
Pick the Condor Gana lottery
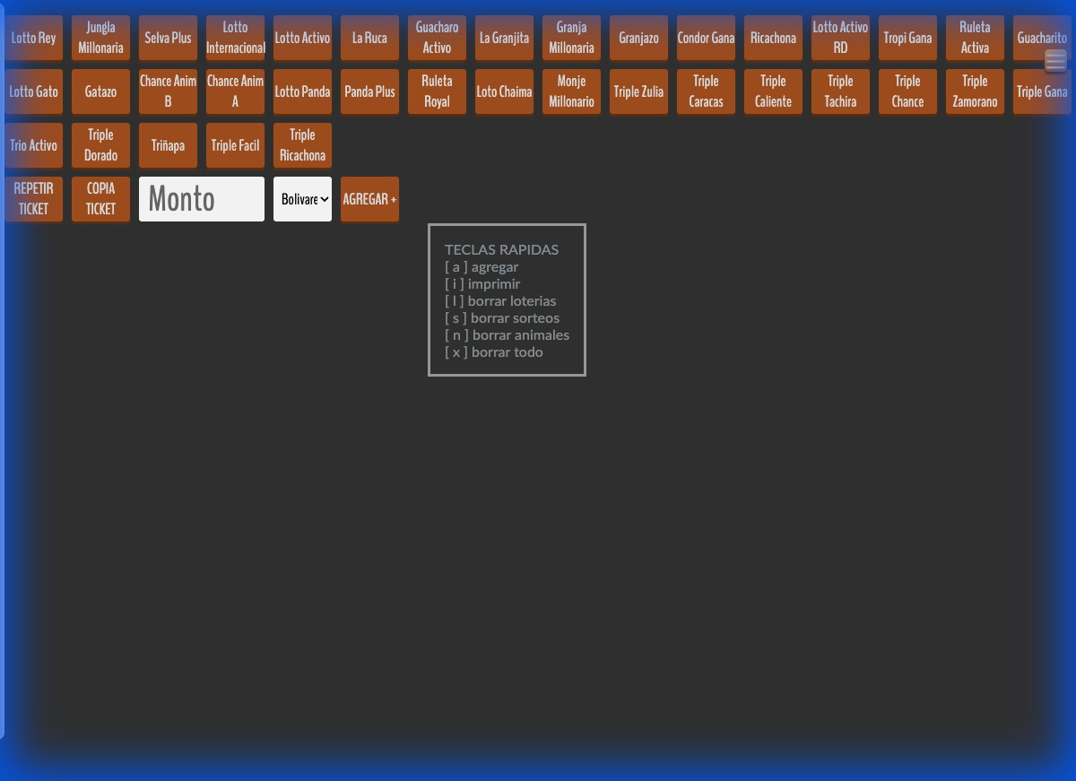pos(706,38)
